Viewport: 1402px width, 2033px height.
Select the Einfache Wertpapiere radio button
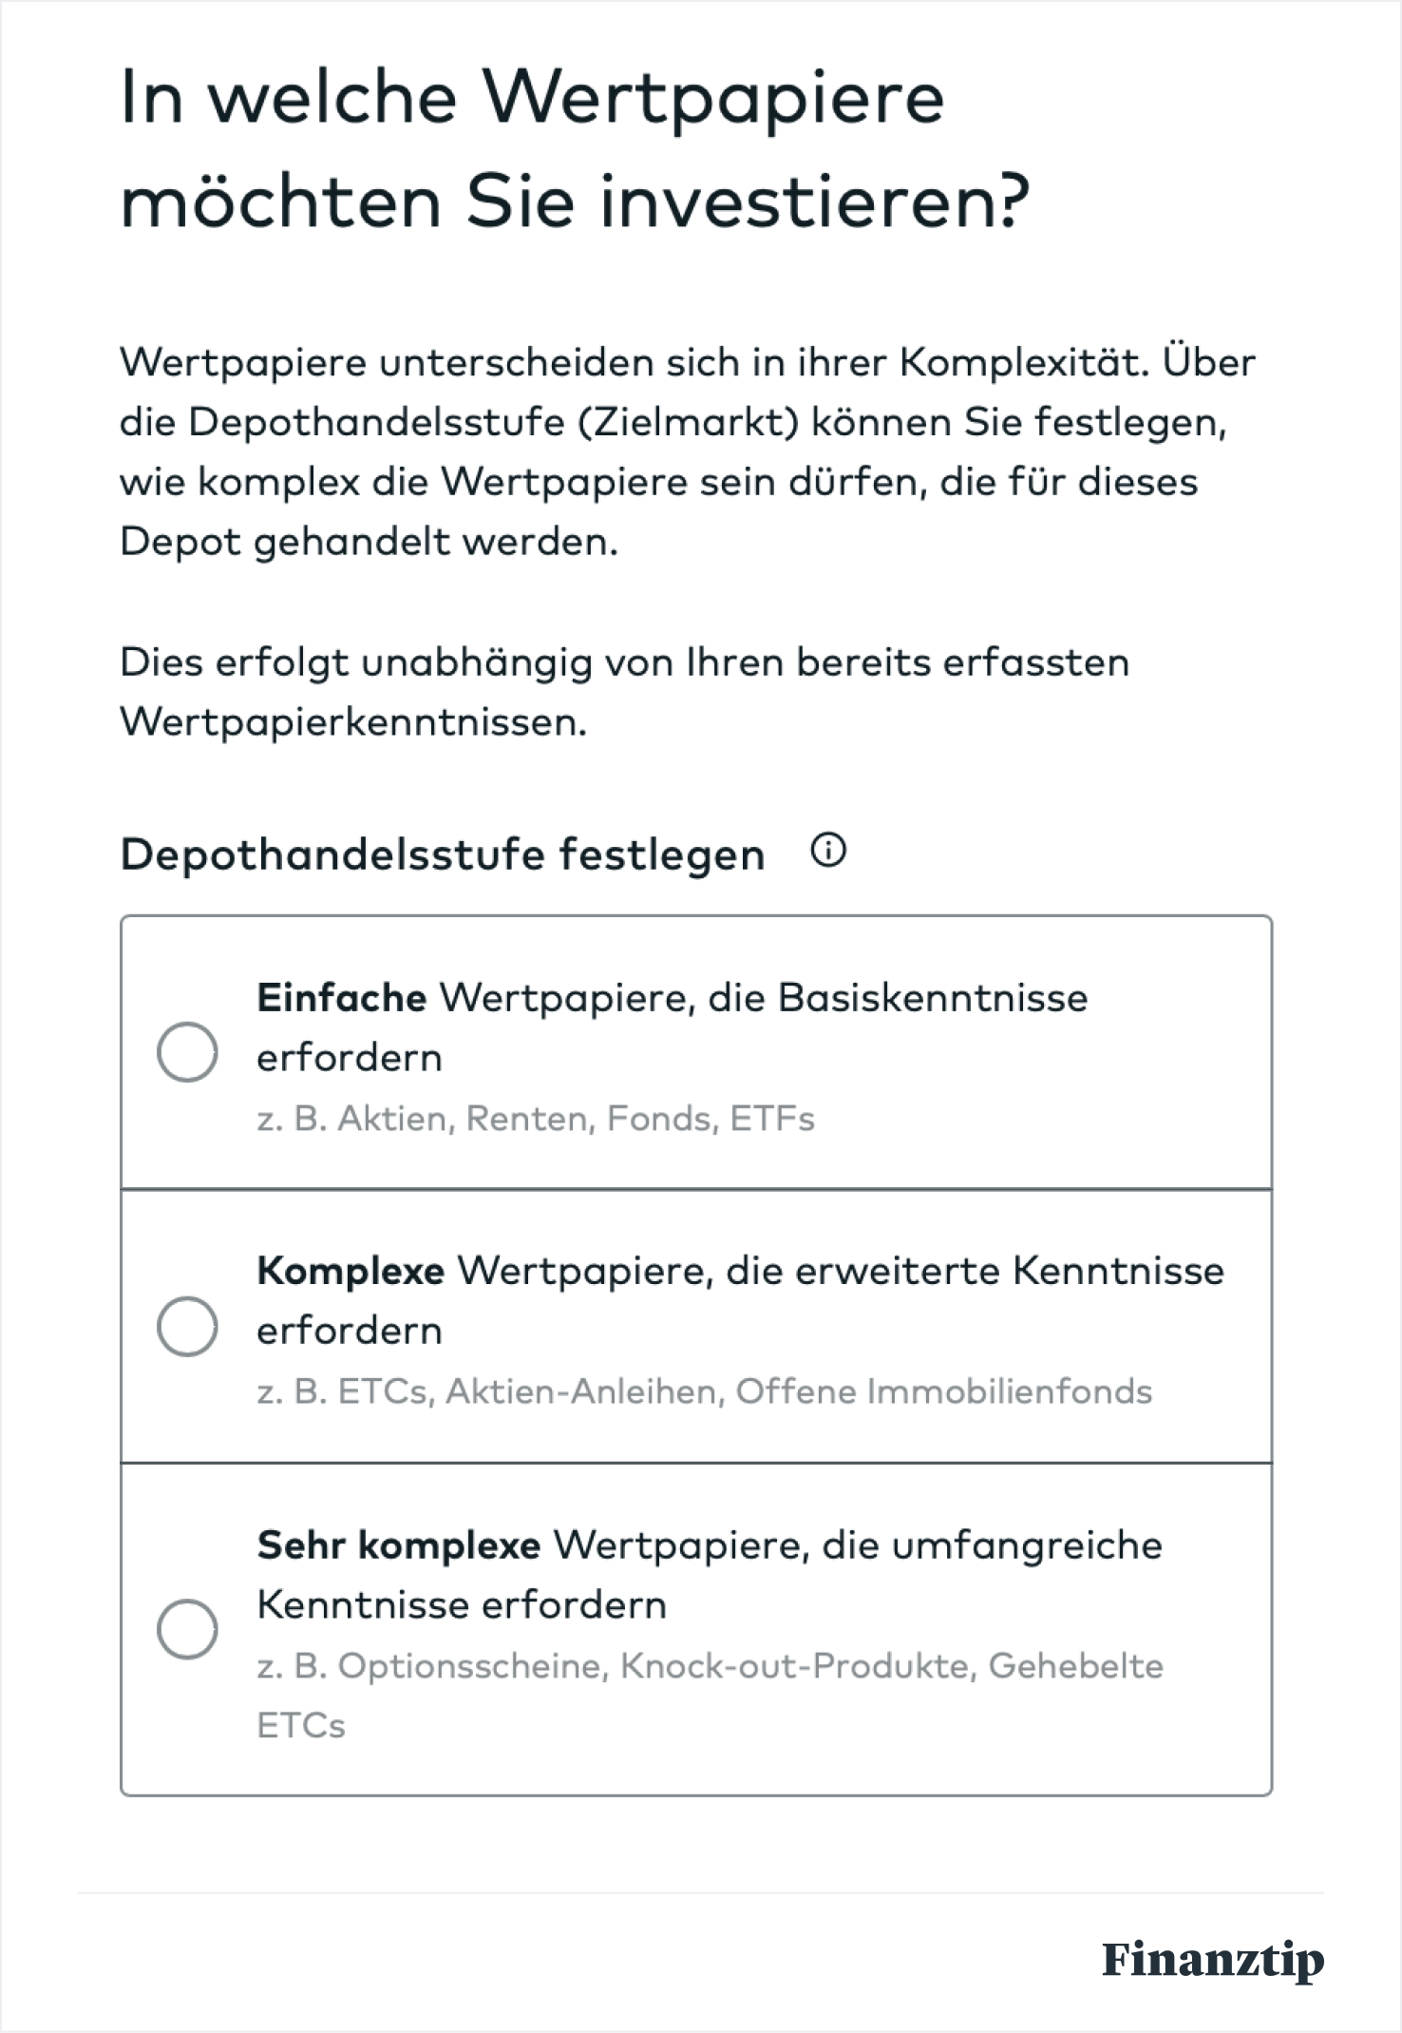coord(188,1050)
